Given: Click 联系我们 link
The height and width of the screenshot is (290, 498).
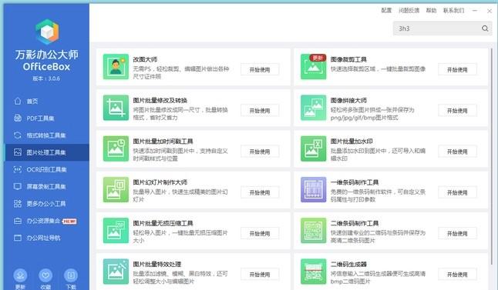Looking at the screenshot, I should pyautogui.click(x=453, y=11).
